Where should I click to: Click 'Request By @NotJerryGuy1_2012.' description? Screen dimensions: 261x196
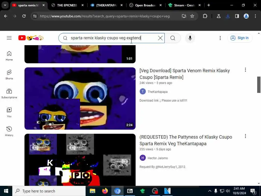click(163, 167)
